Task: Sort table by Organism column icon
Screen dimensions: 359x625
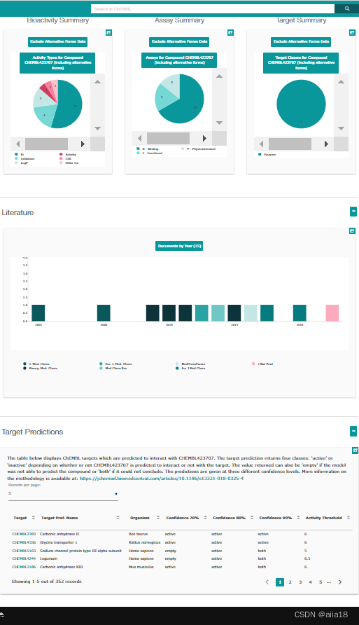Action: click(158, 518)
